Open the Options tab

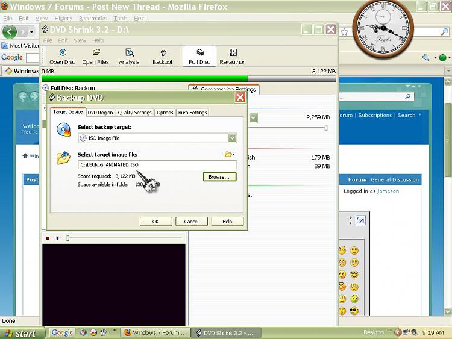[x=165, y=113]
